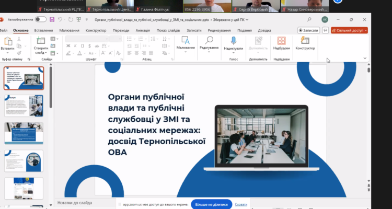Select the Вступ slide thumbnail
392x209 pixels.
tap(24, 106)
